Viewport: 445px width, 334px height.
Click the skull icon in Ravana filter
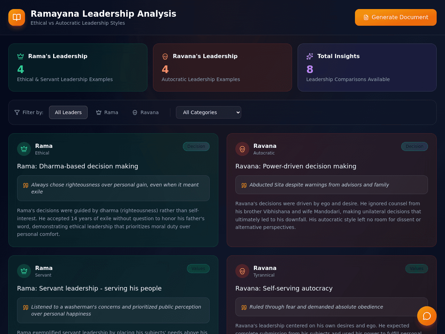(135, 112)
